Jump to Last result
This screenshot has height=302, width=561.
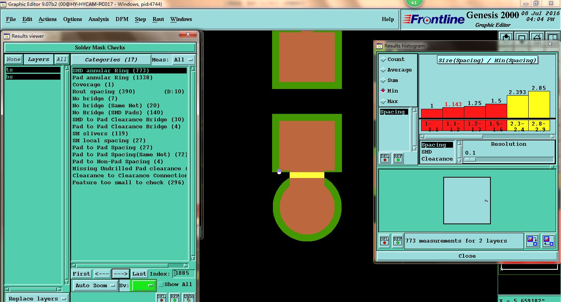click(139, 274)
